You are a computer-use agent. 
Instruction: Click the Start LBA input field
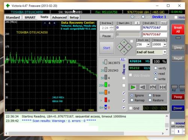pyautogui.click(x=128, y=27)
